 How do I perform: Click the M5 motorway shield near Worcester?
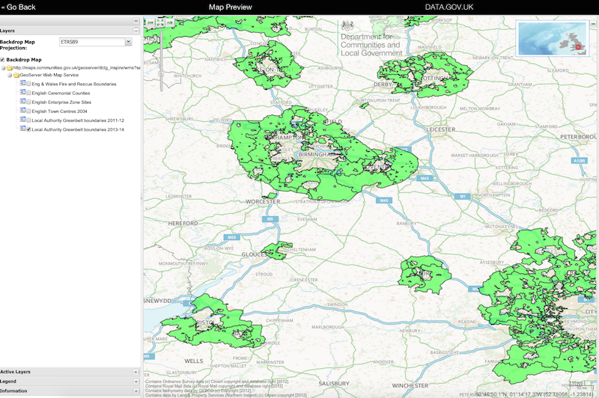[x=270, y=219]
